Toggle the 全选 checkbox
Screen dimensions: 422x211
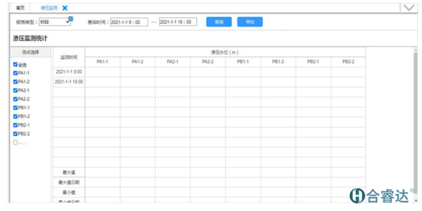click(15, 64)
